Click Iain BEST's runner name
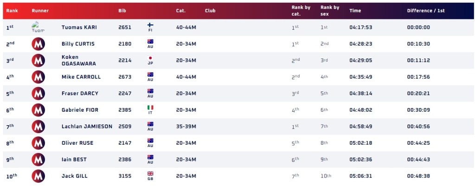The width and height of the screenshot is (475, 186). [74, 160]
